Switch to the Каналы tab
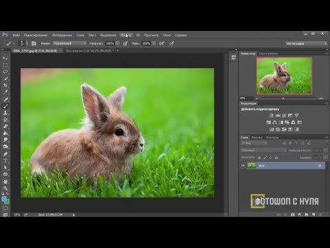Screen dimensions: 330x248 (x=257, y=138)
